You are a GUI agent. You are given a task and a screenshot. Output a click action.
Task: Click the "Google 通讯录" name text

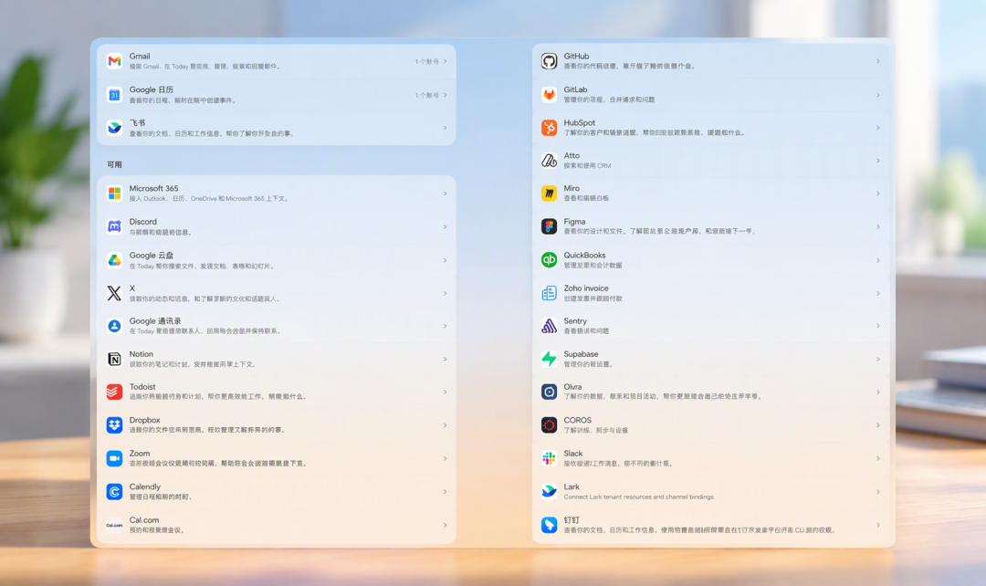(x=155, y=321)
